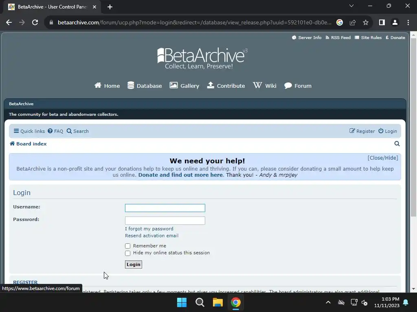Focus the Password input field
Image resolution: width=417 pixels, height=312 pixels.
tap(165, 221)
